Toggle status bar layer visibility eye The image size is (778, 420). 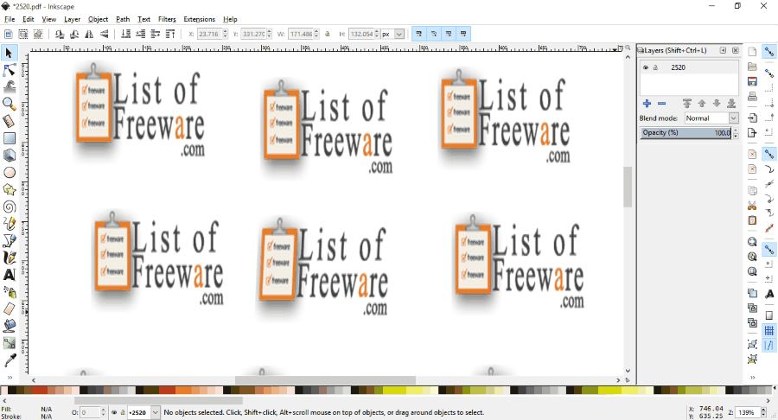point(114,412)
